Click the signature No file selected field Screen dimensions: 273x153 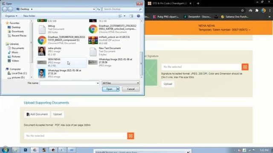click(x=201, y=67)
